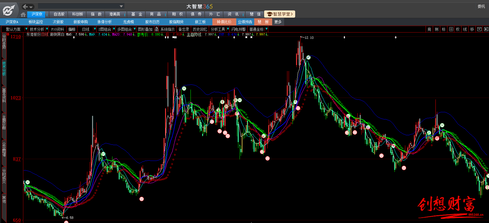This screenshot has width=489, height=223.
Task: Go to the home page icon
Action: [23, 14]
